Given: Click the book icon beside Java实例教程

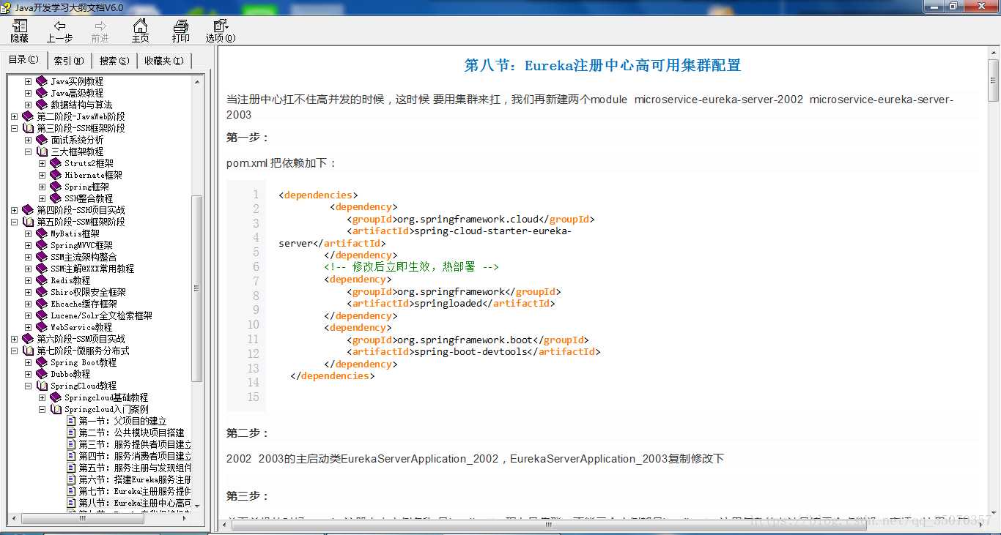Looking at the screenshot, I should coord(42,81).
